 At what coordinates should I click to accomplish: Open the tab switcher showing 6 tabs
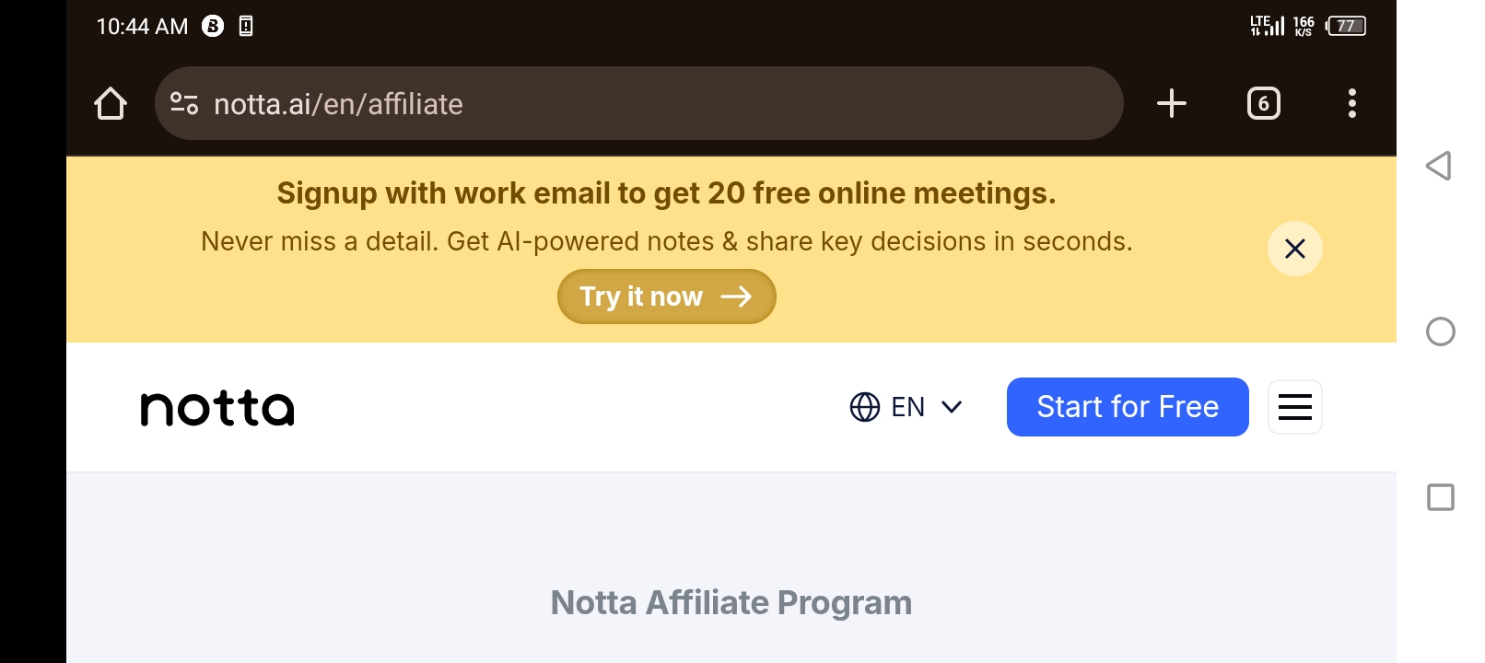[1263, 103]
